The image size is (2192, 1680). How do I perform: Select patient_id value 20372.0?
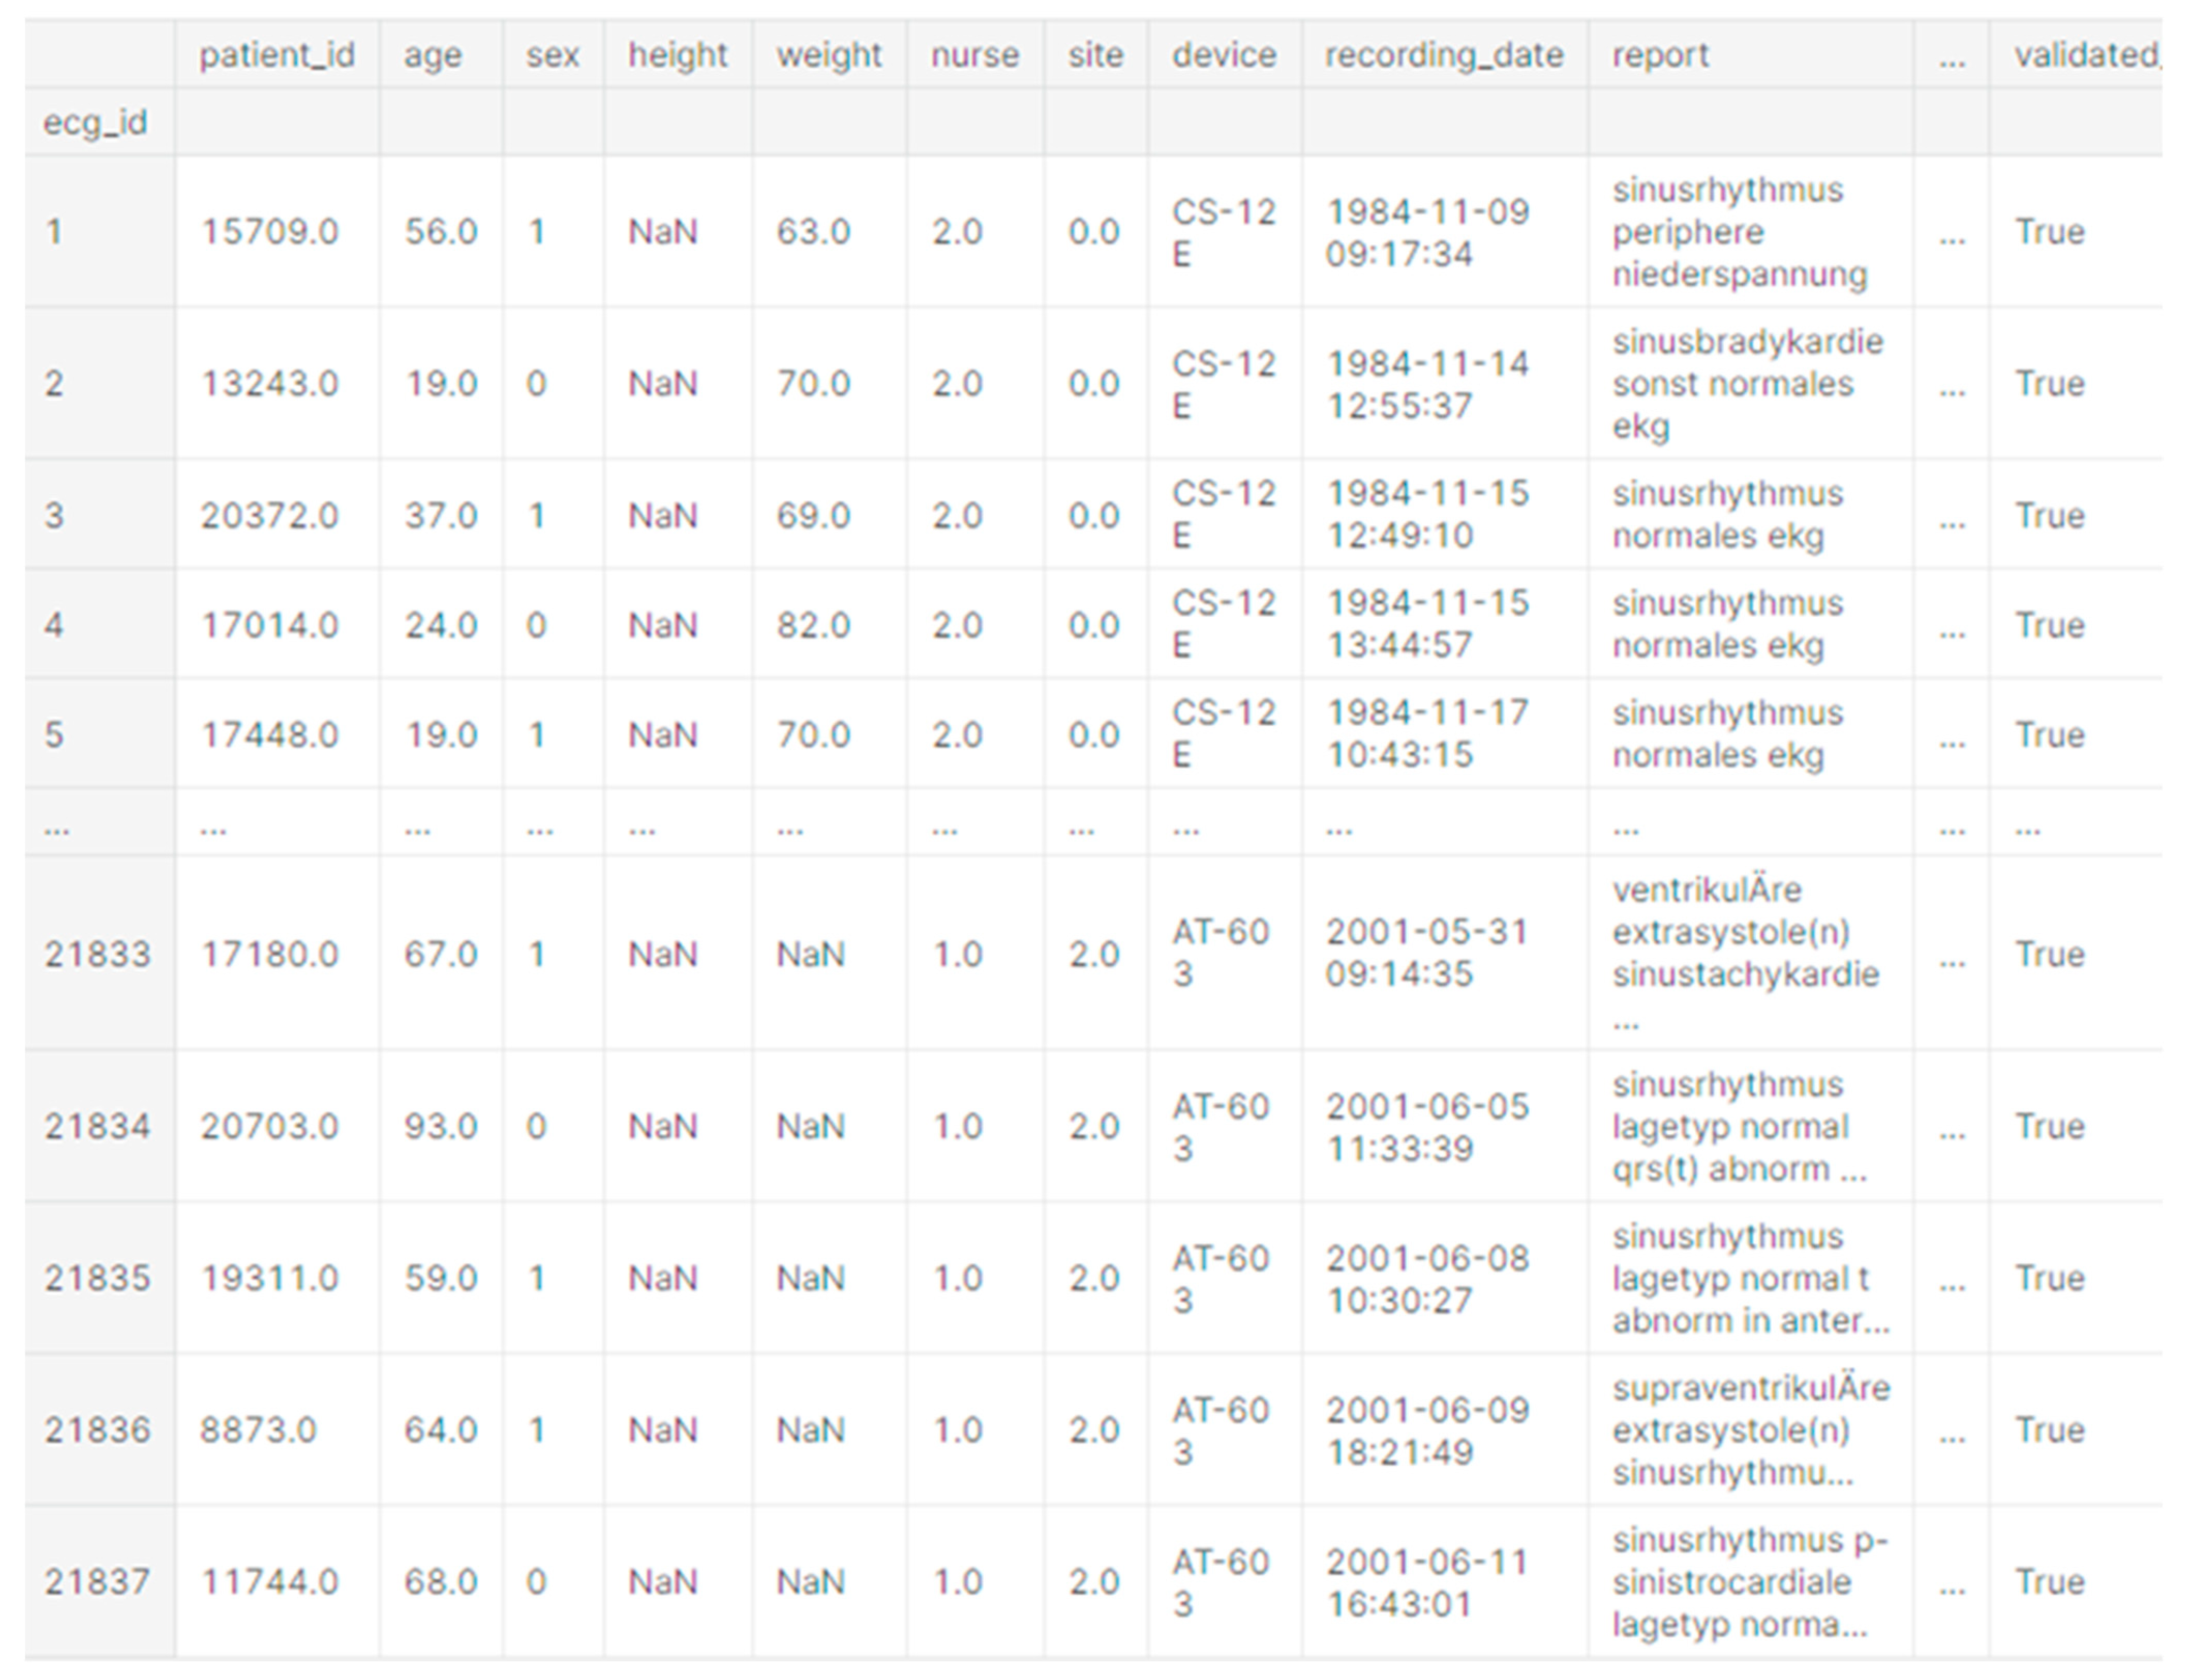(270, 516)
